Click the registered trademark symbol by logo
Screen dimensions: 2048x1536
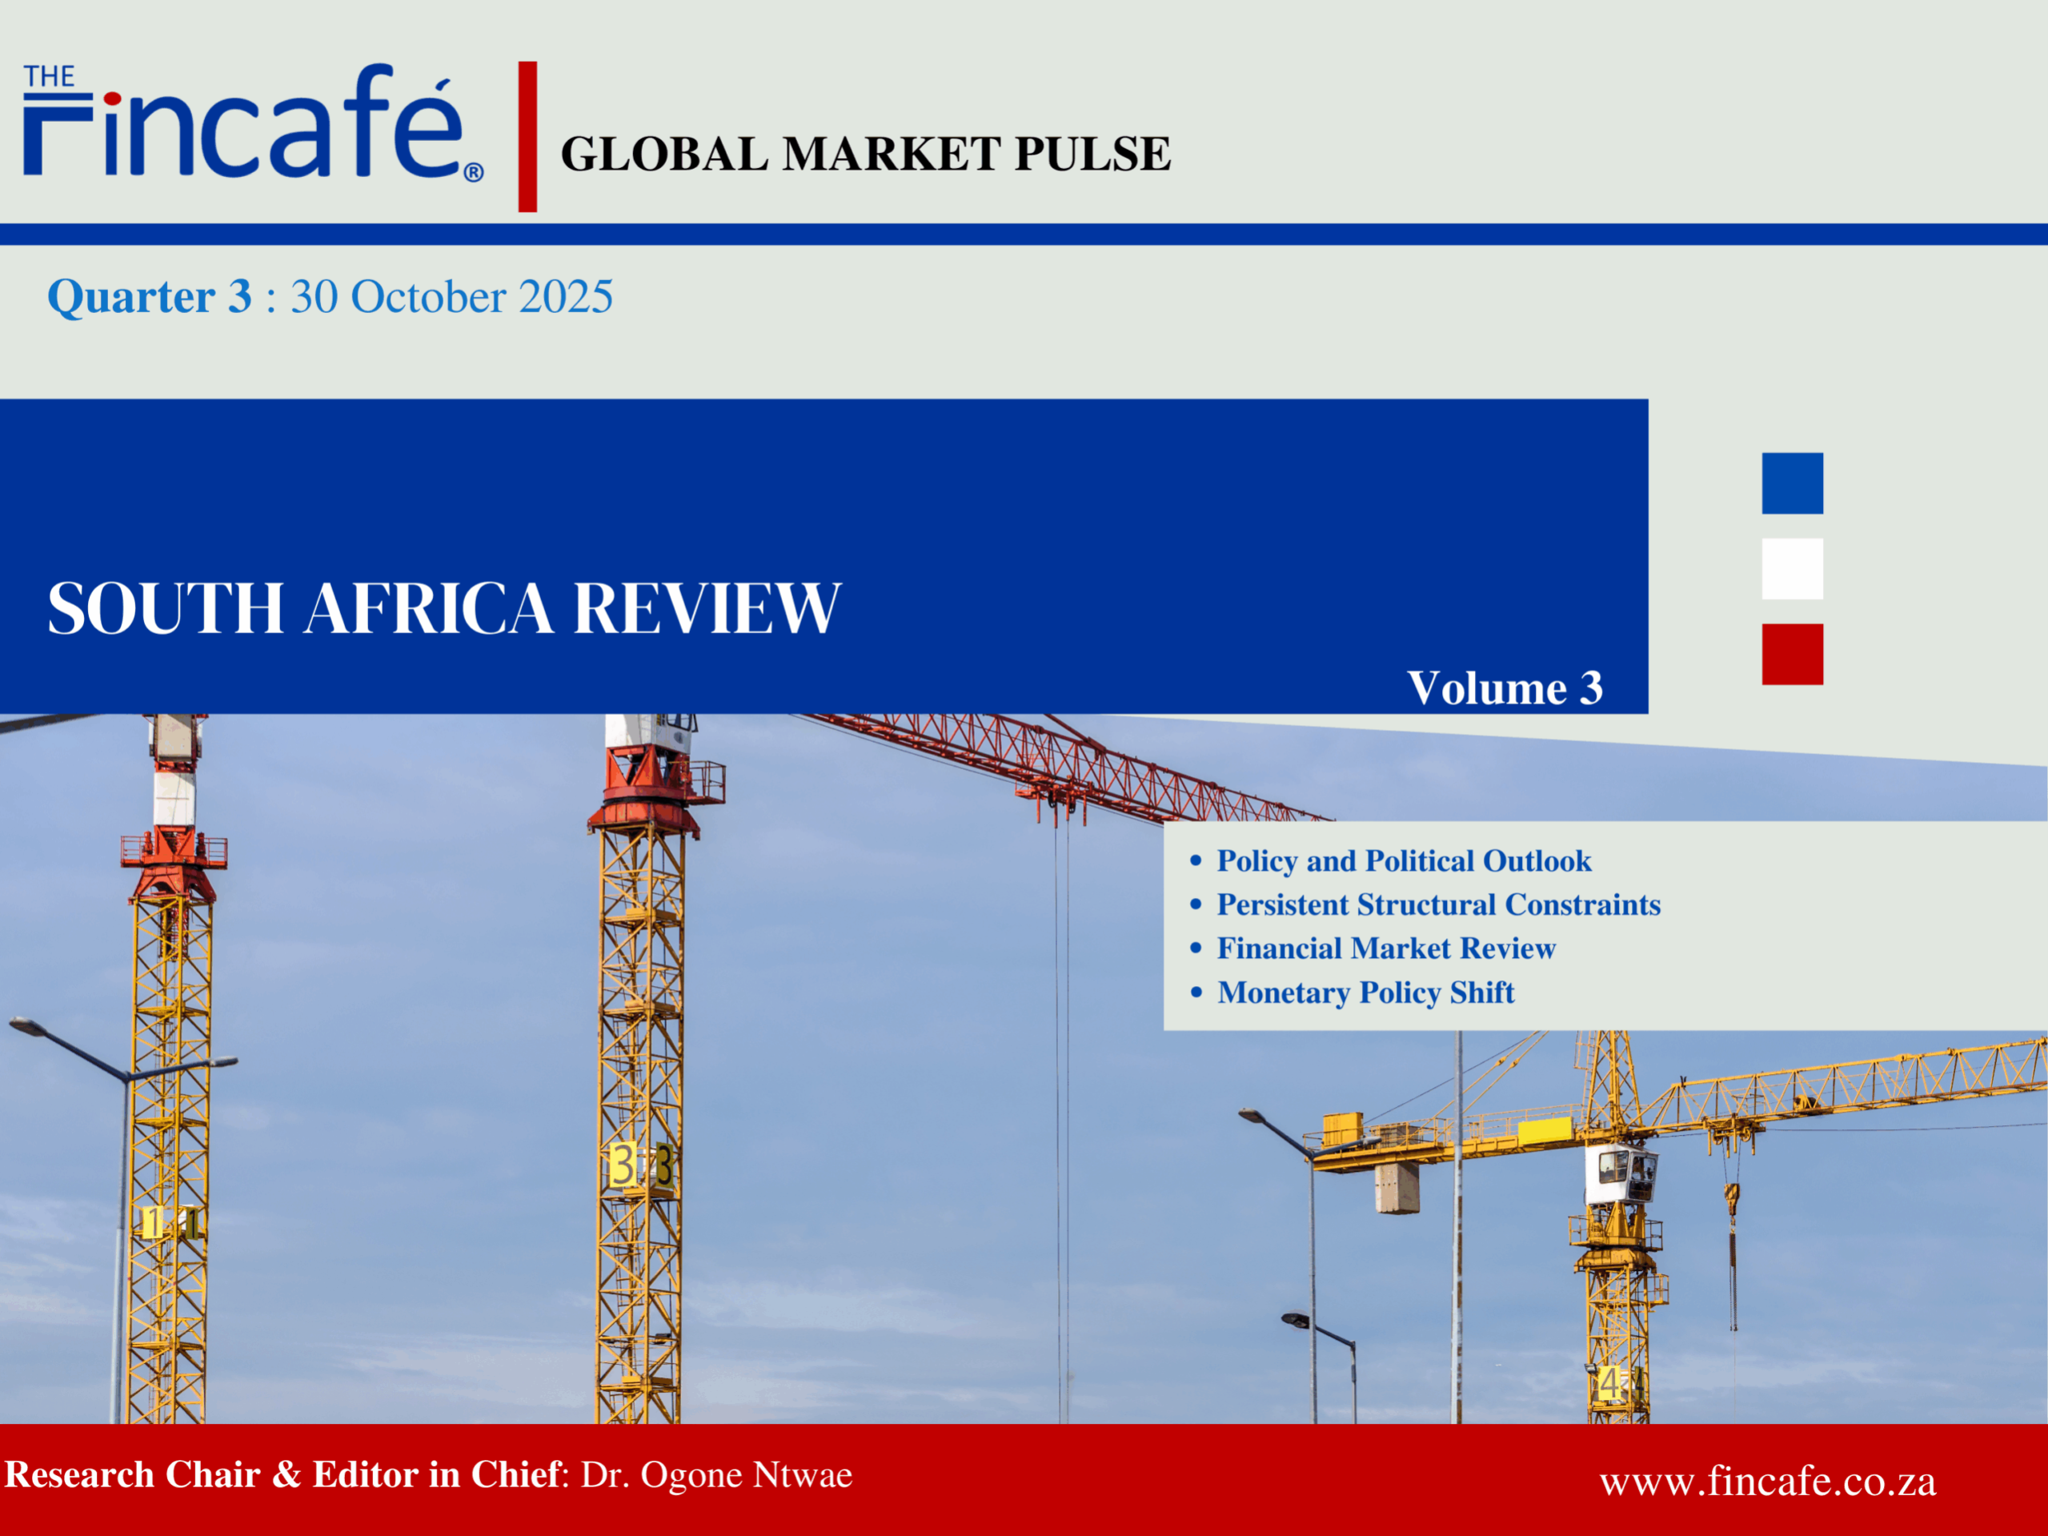pyautogui.click(x=473, y=172)
